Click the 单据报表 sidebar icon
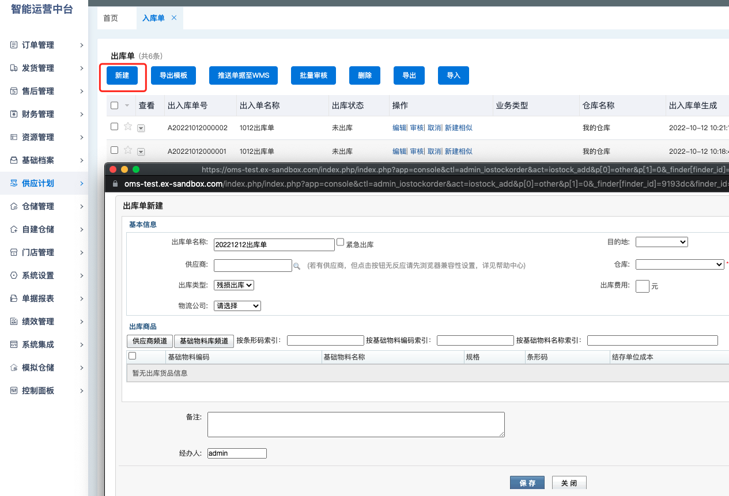The height and width of the screenshot is (496, 729). point(14,298)
